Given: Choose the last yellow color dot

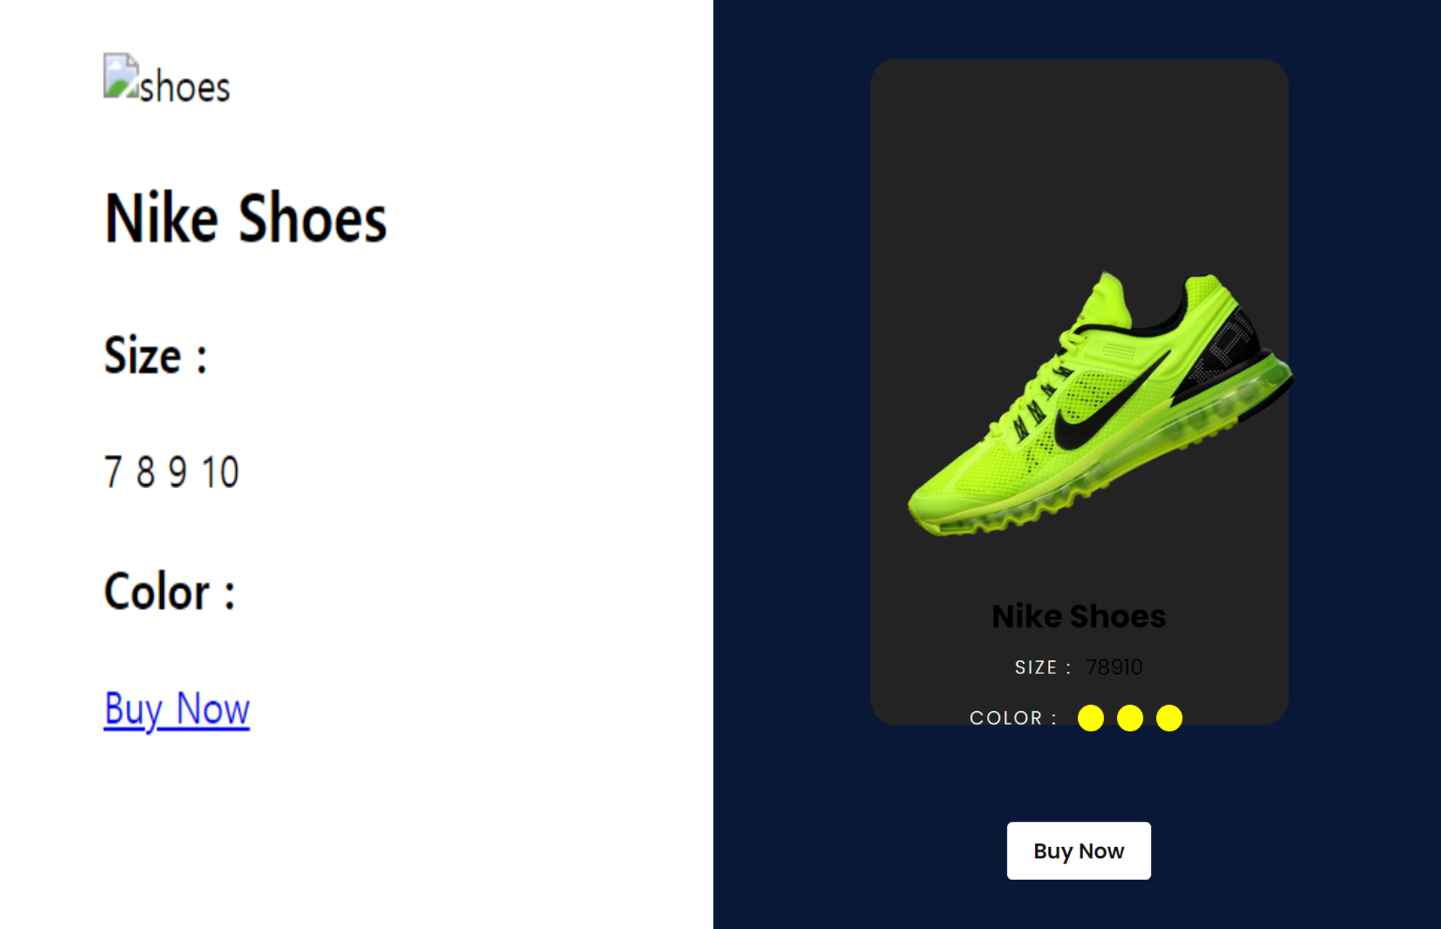Looking at the screenshot, I should pos(1169,718).
